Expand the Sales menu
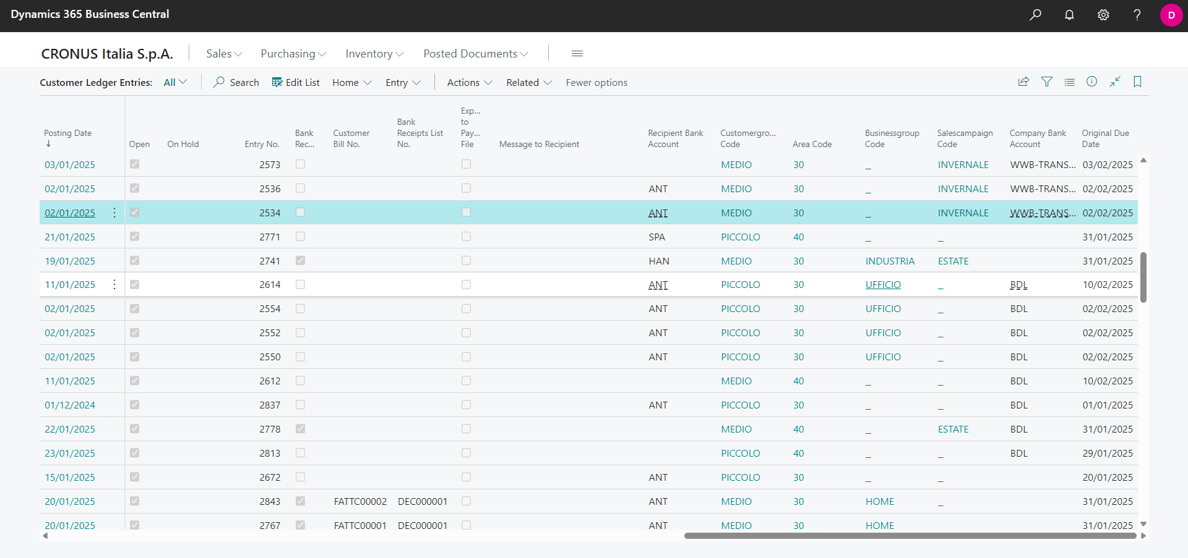 224,54
